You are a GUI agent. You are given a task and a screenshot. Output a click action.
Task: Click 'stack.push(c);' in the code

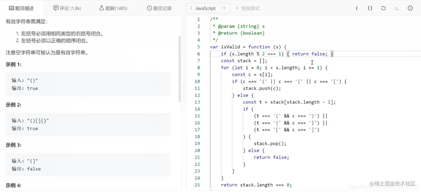point(262,88)
